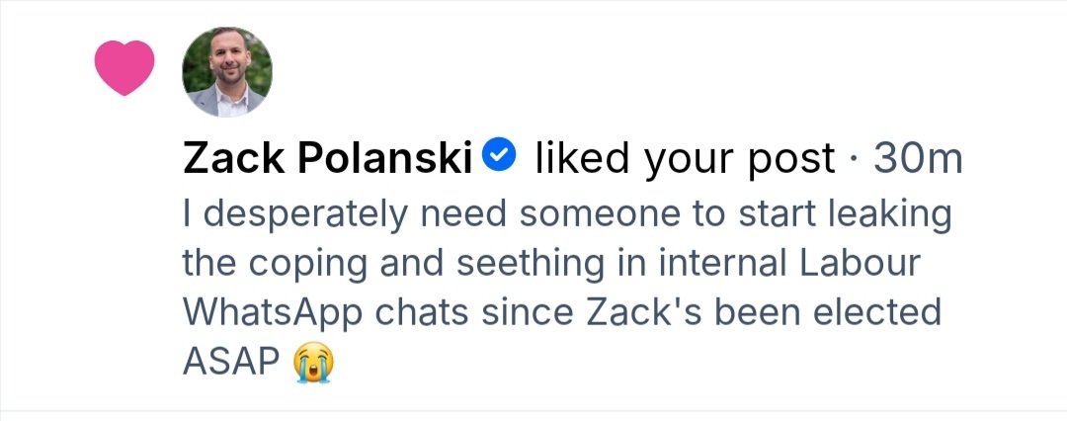Select the "30m" timestamp
Image resolution: width=1067 pixels, height=421 pixels.
coord(916,158)
